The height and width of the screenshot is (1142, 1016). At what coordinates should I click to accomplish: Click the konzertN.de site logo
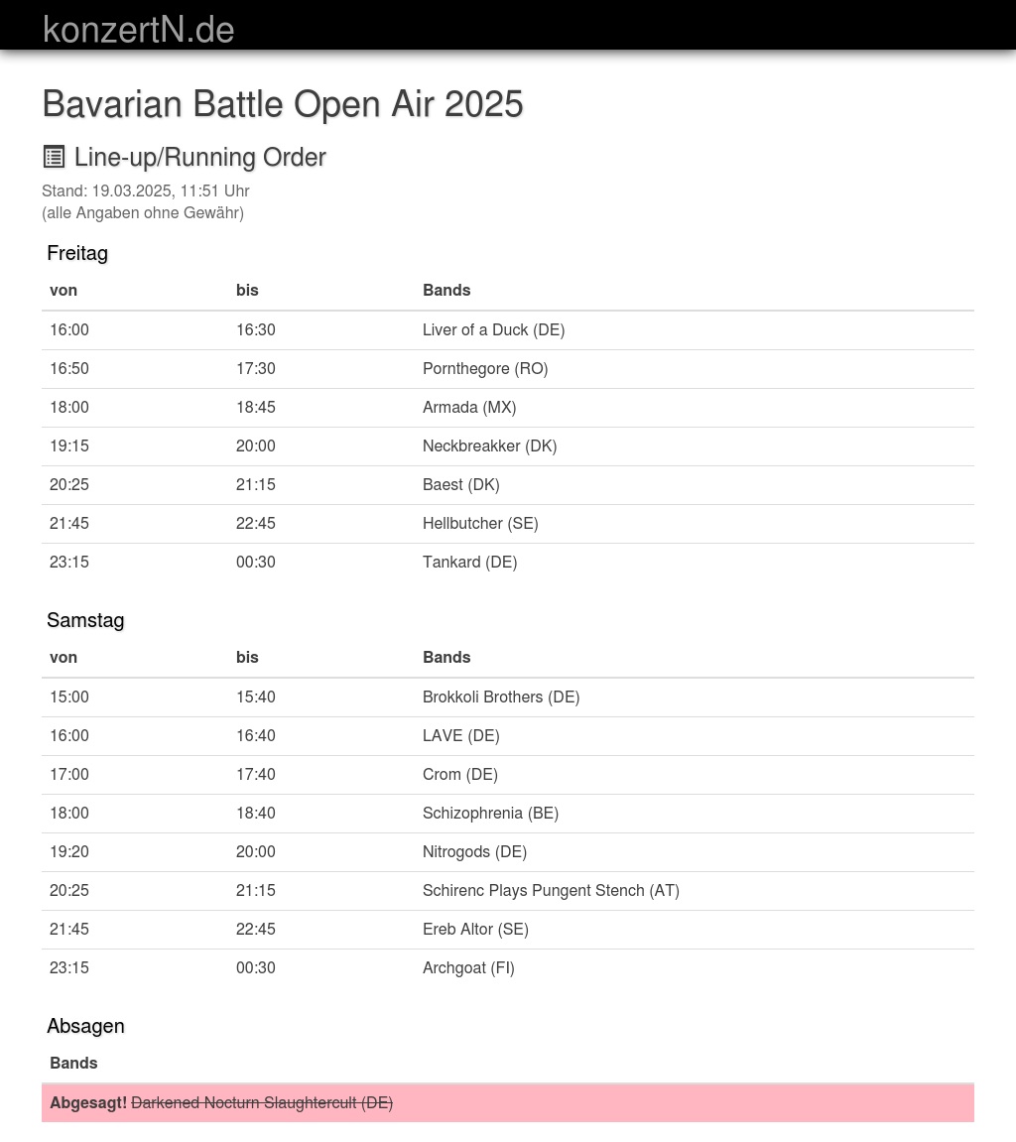point(139,30)
